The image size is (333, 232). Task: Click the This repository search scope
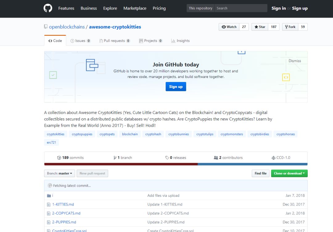pyautogui.click(x=200, y=8)
